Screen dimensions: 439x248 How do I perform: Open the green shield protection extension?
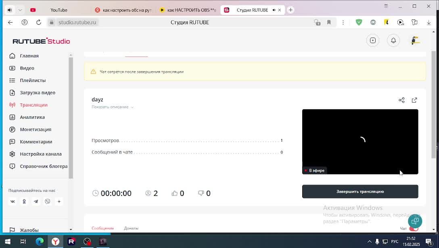coord(359,23)
